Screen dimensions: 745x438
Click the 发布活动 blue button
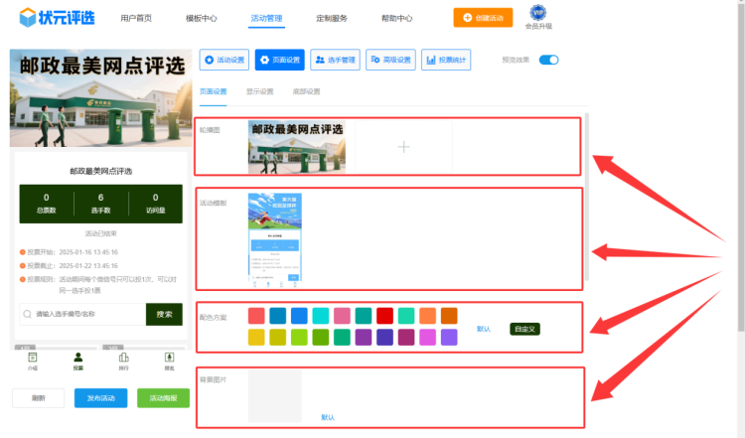coord(100,398)
